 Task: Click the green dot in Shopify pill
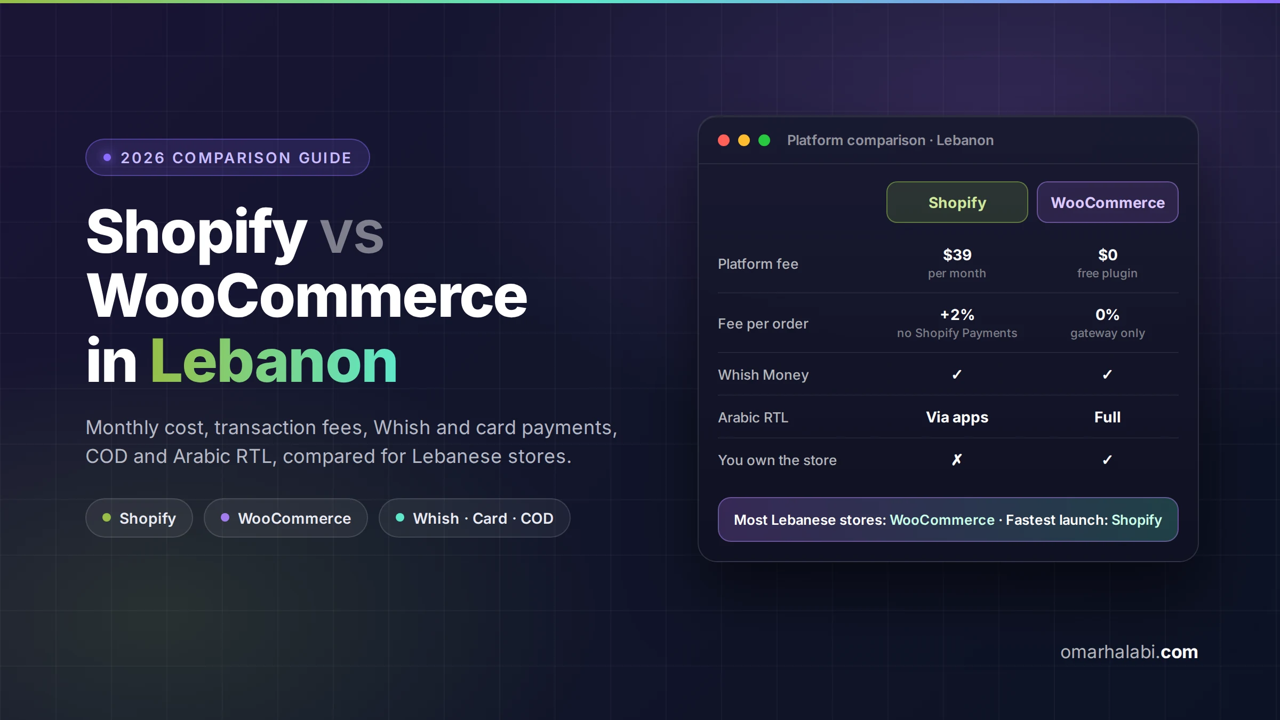pos(107,517)
